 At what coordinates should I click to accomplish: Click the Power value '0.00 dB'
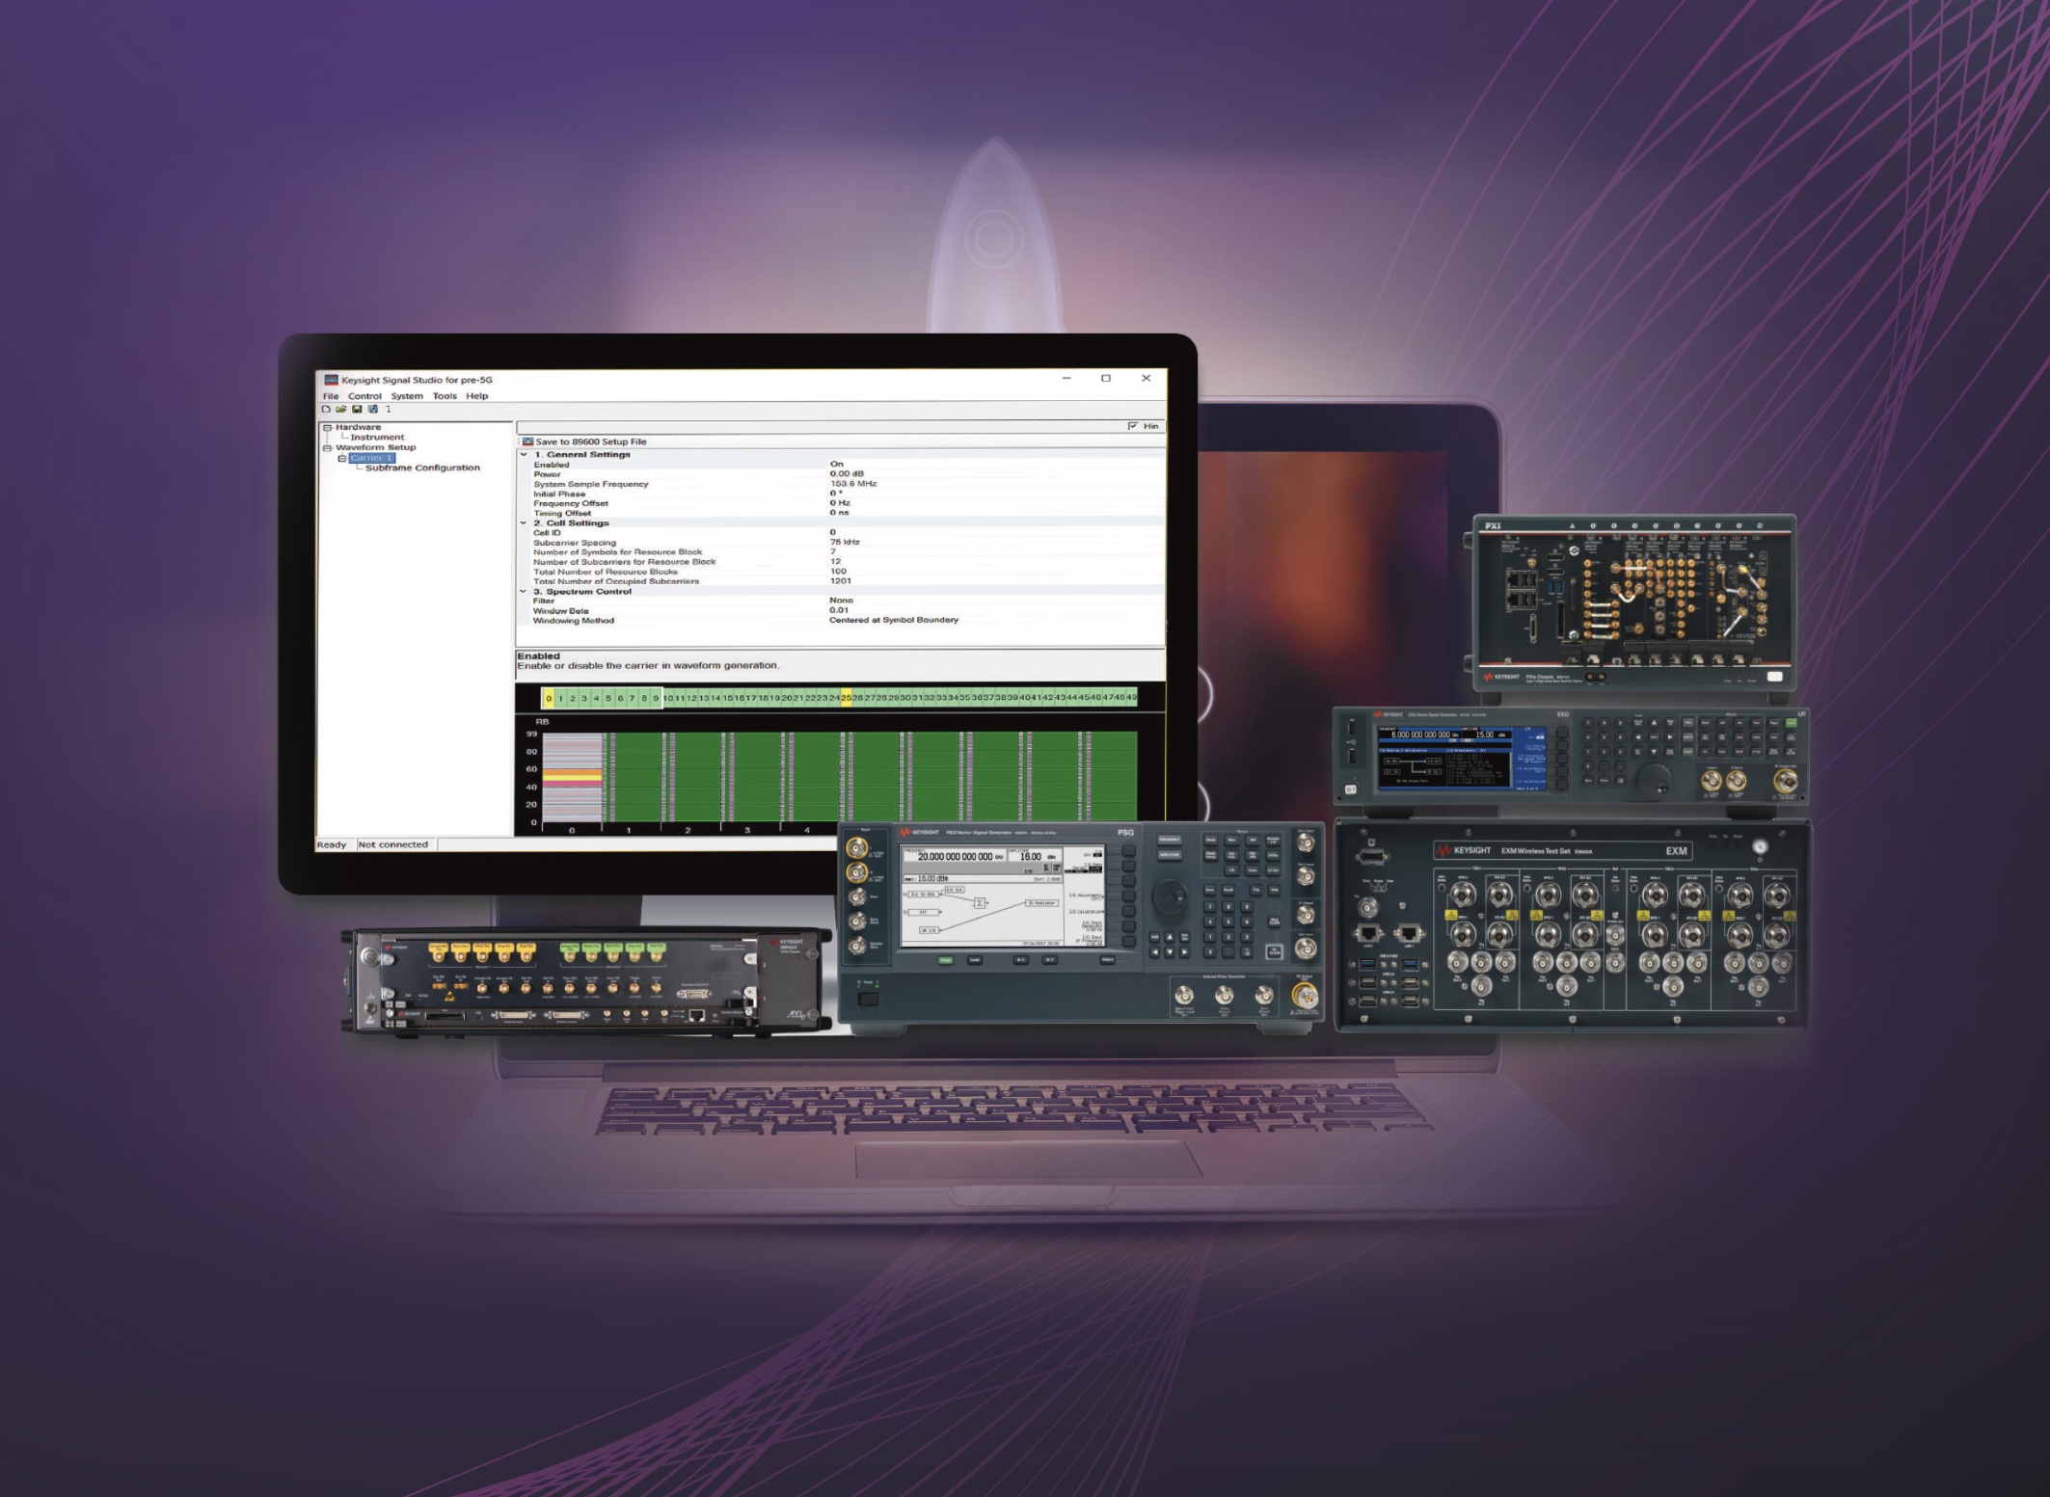click(847, 473)
